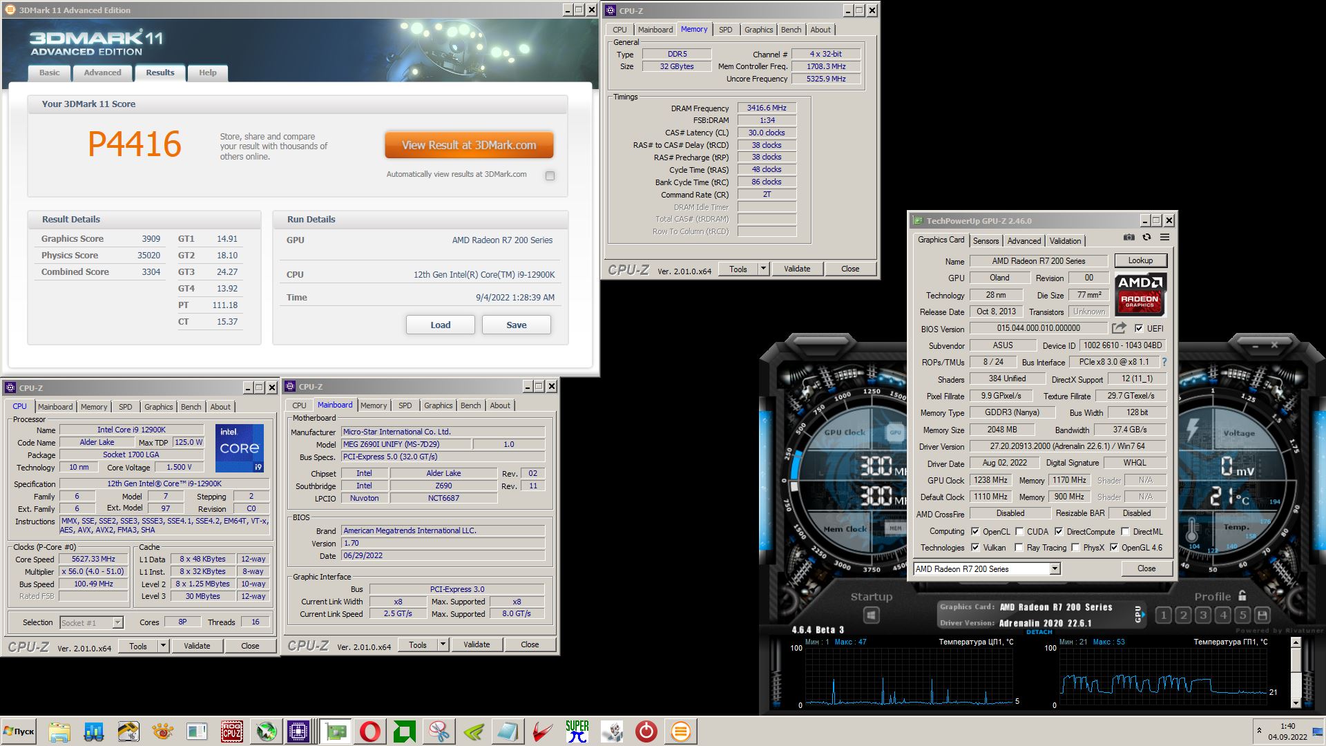Select Afterburner profile slot 3
1326x746 pixels.
[1204, 615]
